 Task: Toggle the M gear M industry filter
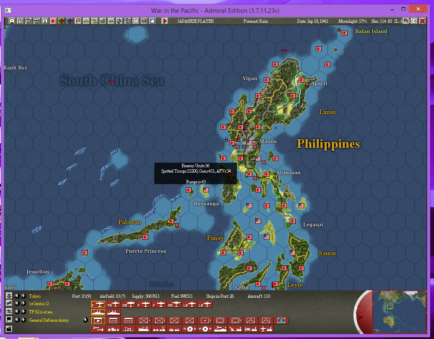click(205, 329)
